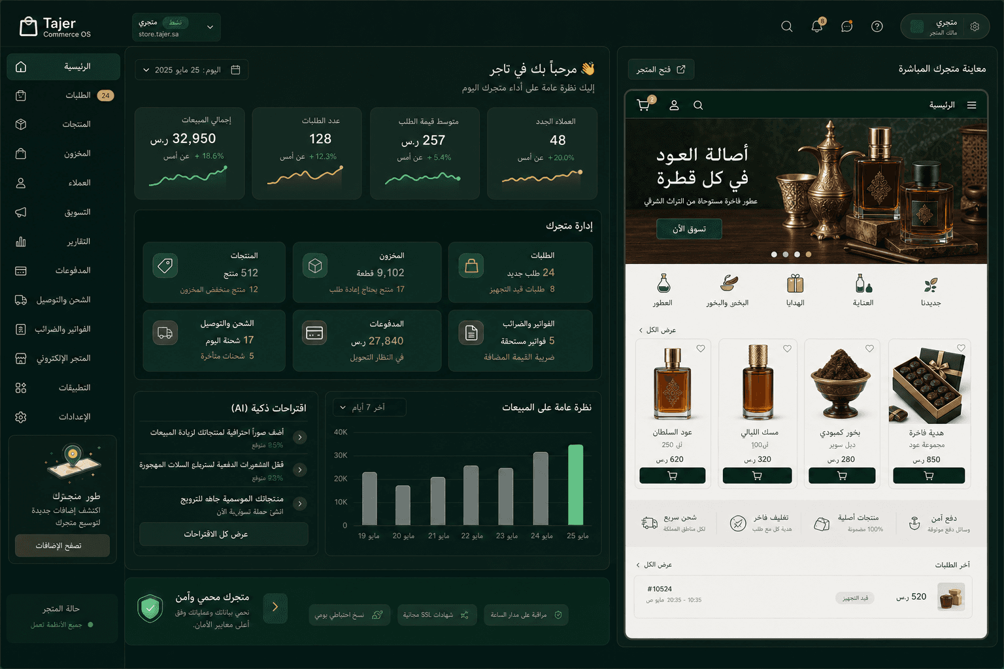Favorite مسك الليالي with heart icon
The image size is (1004, 669).
click(x=787, y=349)
